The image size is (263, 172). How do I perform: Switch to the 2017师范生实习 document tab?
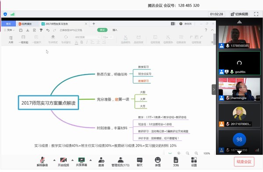[x=57, y=24]
